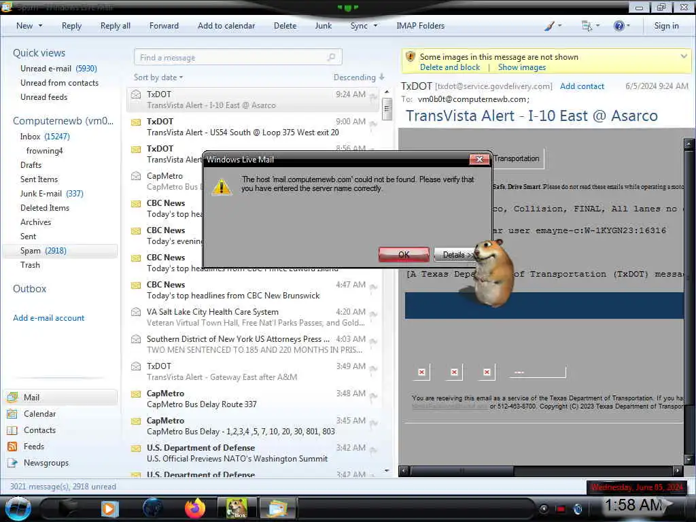Screen dimensions: 696x522
Task: Click the paintbrush colorizer toolbar icon
Action: pos(549,26)
